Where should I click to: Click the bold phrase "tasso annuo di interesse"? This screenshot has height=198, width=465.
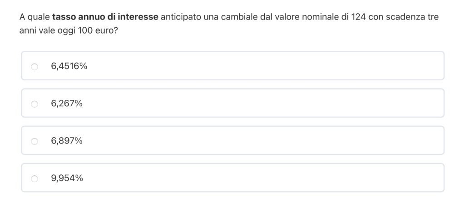tap(105, 17)
